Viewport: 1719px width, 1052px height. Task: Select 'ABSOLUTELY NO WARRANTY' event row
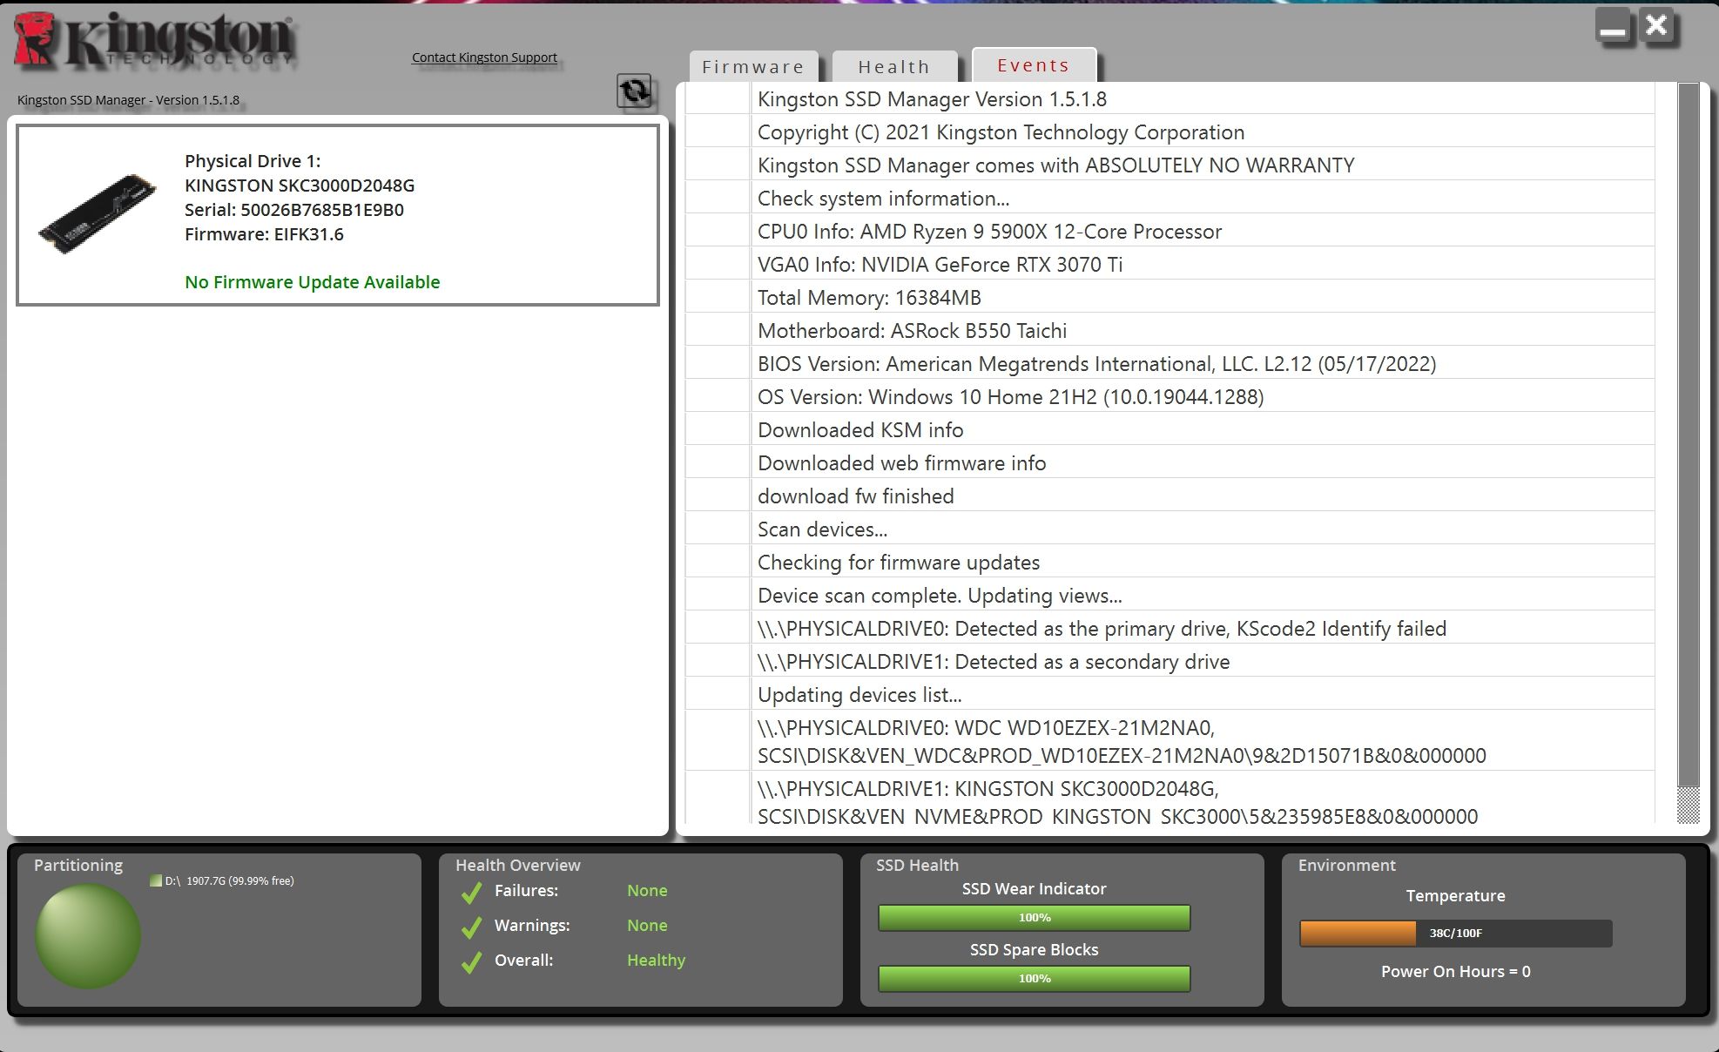tap(1170, 165)
